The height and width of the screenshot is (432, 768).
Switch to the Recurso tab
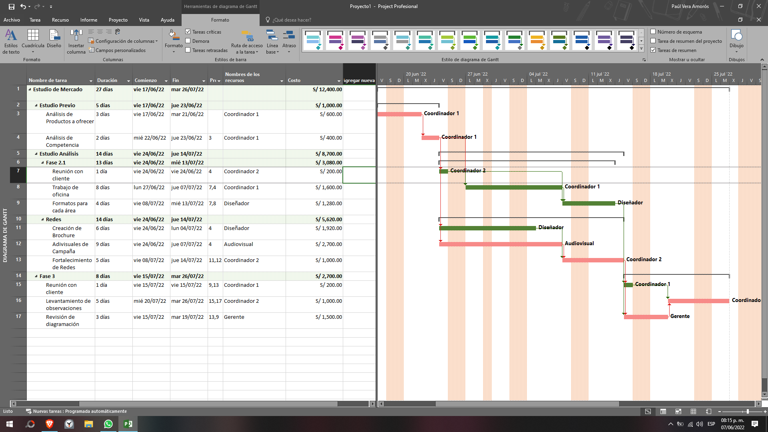[x=60, y=20]
